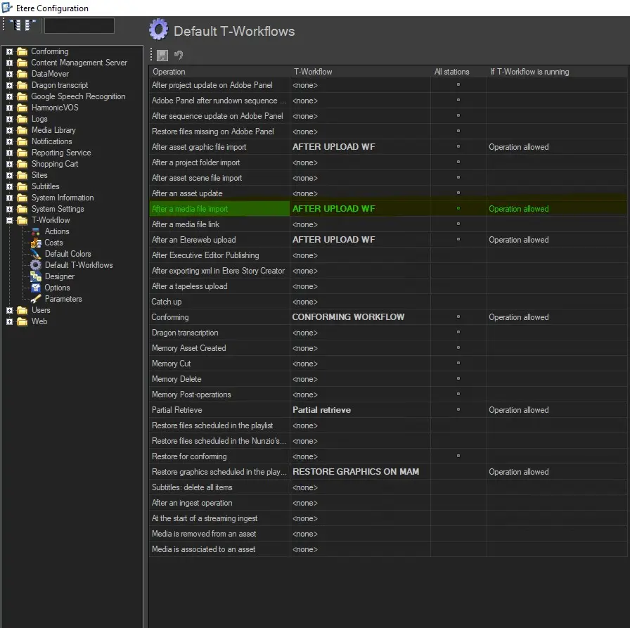Click the search input field in top toolbar
Screen dimensions: 630x628
coord(79,26)
